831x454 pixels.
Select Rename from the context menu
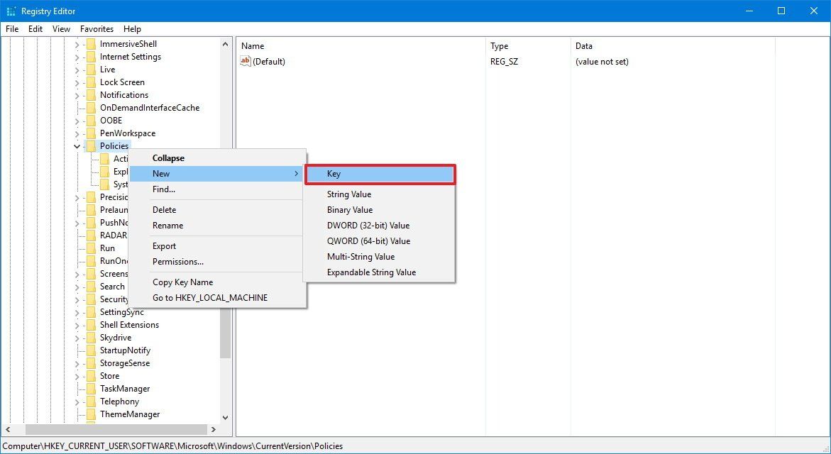(x=167, y=225)
